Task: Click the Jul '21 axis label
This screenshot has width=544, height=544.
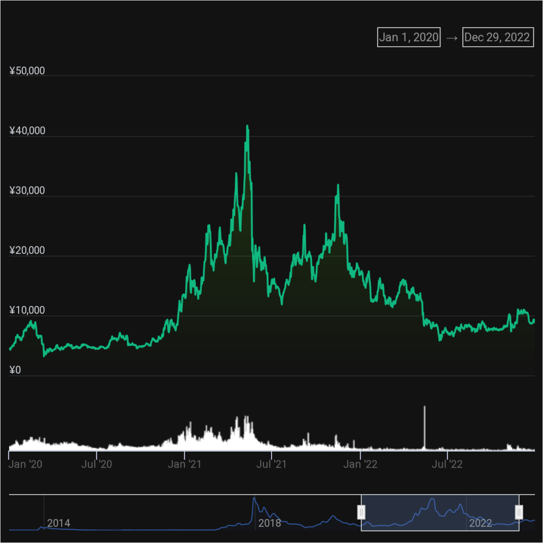Action: point(271,464)
